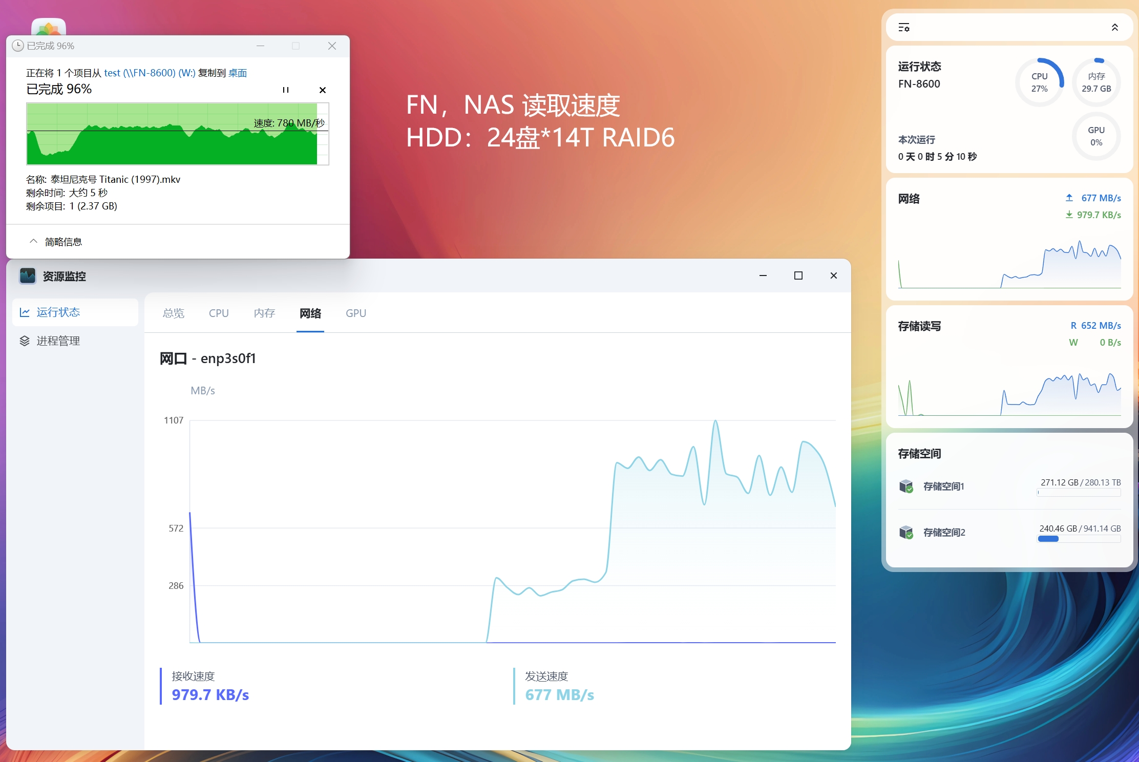The height and width of the screenshot is (762, 1139).
Task: Click the FN-8600 device name
Action: tap(919, 84)
